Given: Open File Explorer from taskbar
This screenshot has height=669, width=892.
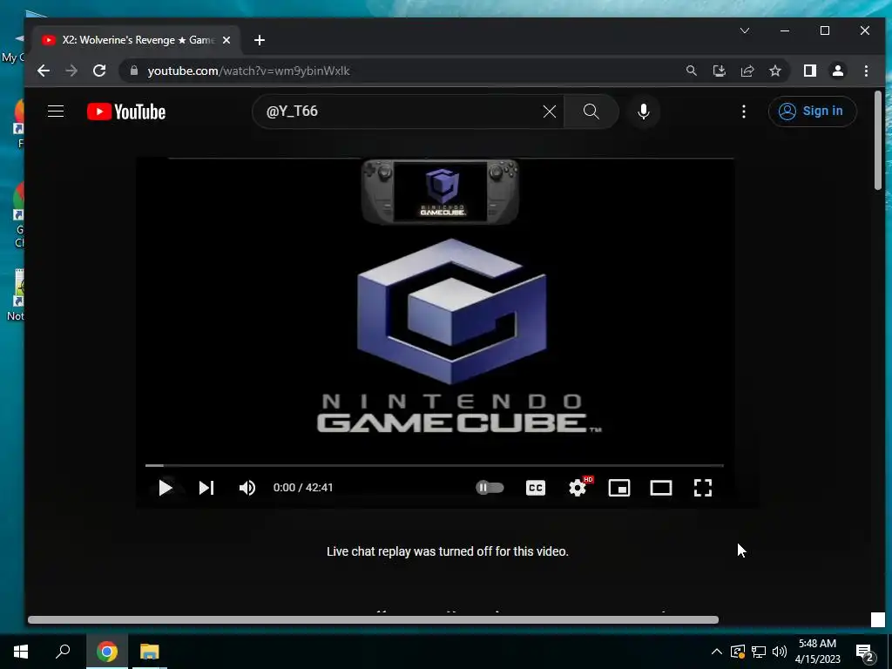Looking at the screenshot, I should [150, 652].
